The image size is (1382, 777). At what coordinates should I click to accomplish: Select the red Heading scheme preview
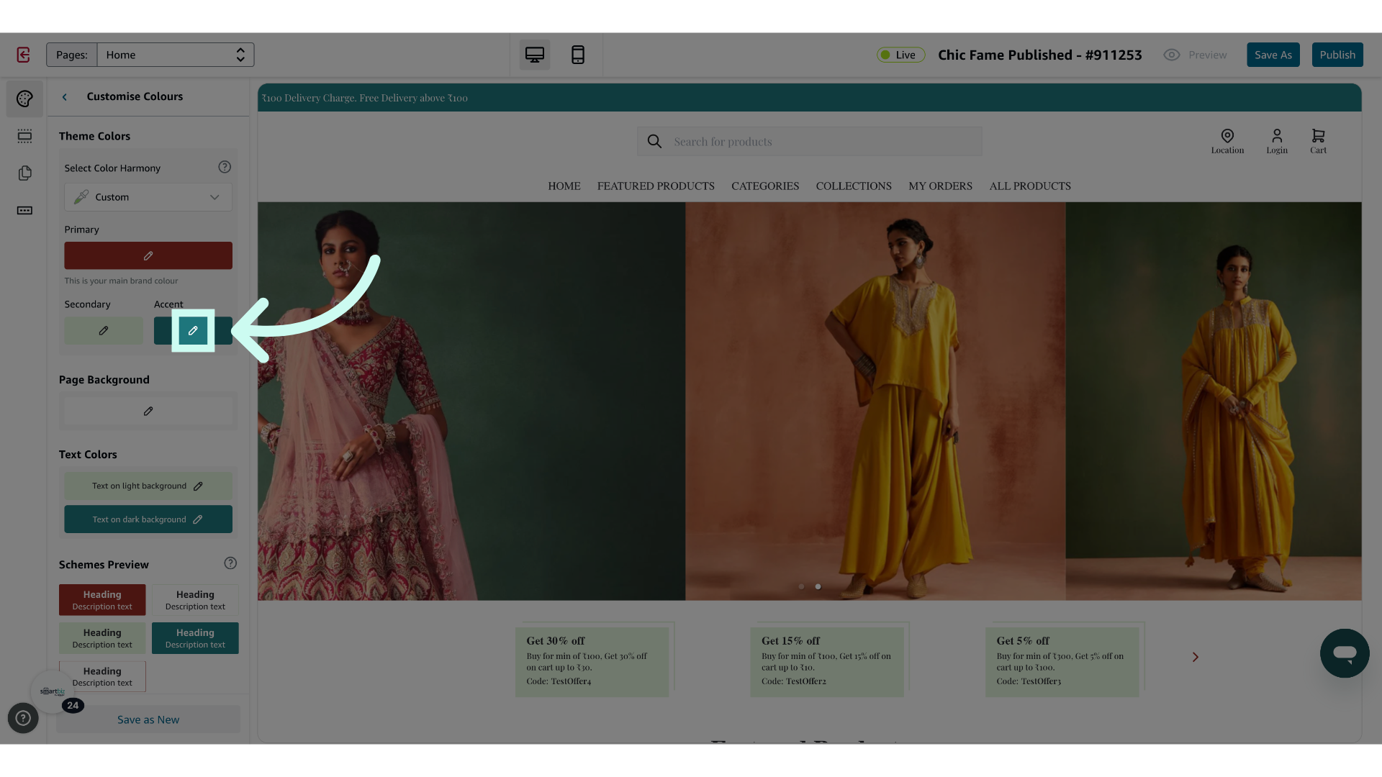102,600
